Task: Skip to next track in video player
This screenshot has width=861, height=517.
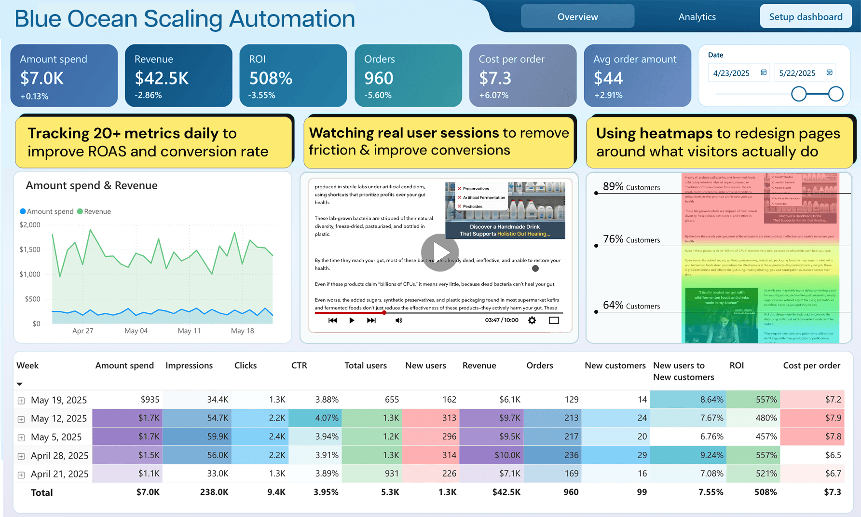Action: 371,321
